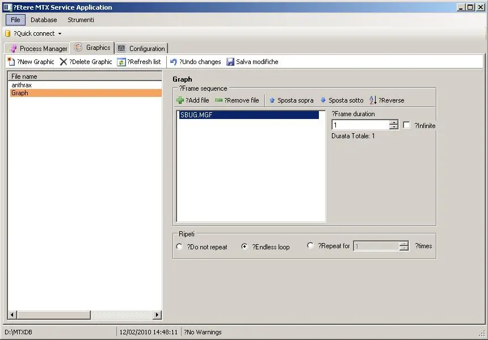Open the Database menu

click(x=44, y=20)
